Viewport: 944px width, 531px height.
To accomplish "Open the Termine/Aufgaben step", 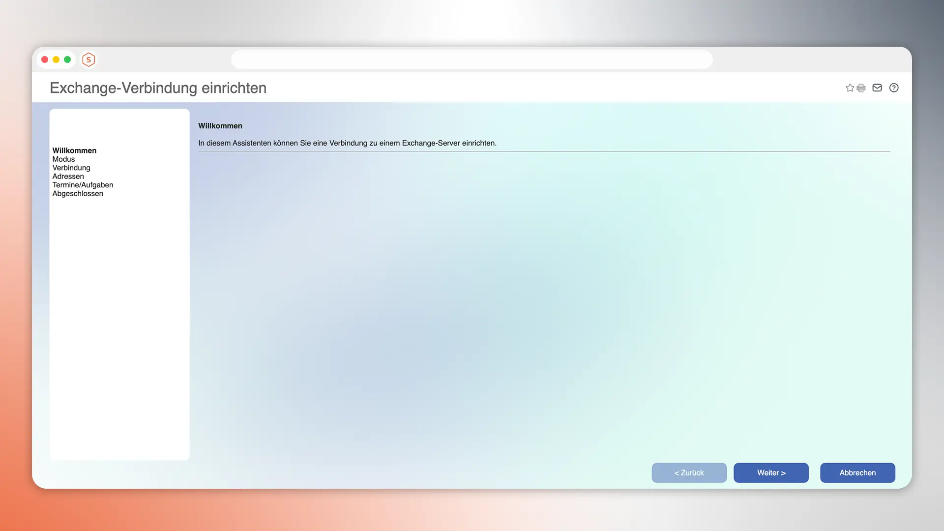I will pos(83,185).
